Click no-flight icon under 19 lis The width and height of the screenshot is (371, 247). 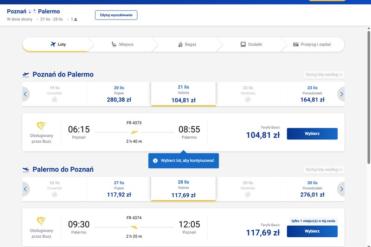point(54,100)
